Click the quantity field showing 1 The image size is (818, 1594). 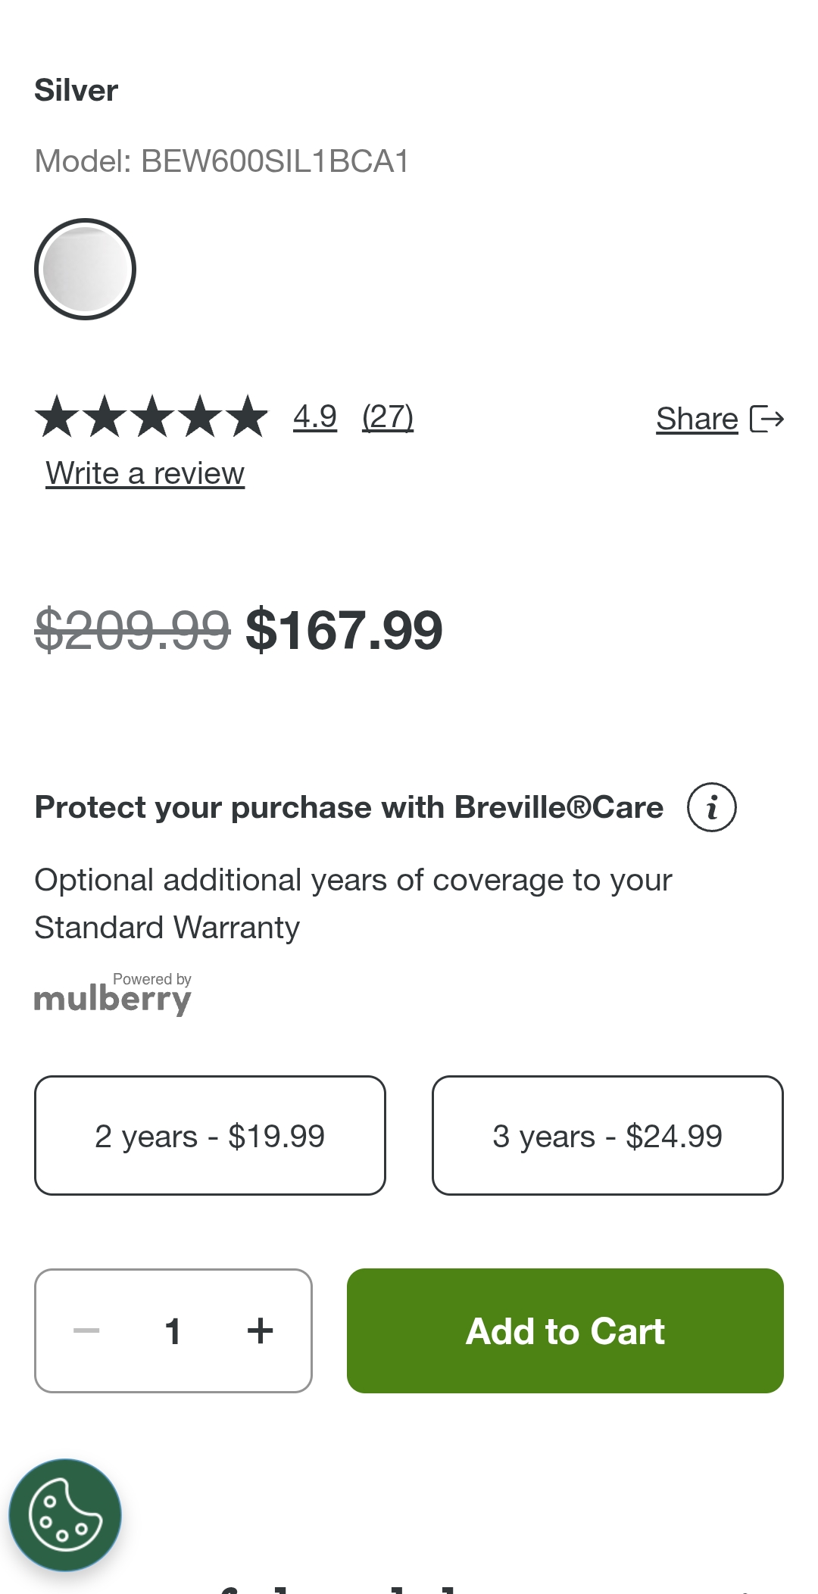pyautogui.click(x=173, y=1330)
